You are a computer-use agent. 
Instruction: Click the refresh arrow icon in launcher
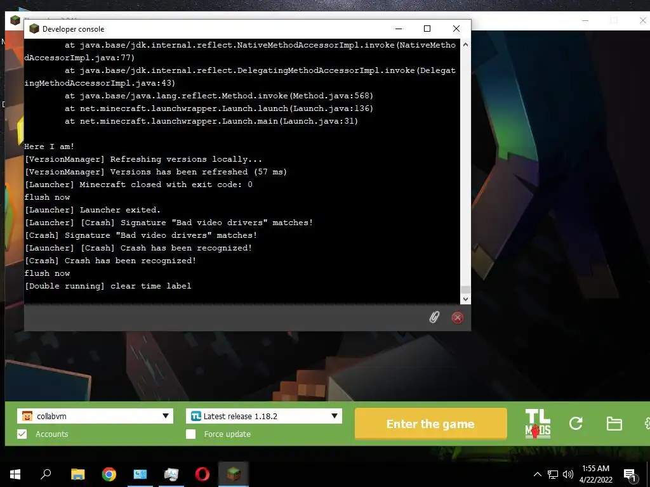tap(576, 423)
